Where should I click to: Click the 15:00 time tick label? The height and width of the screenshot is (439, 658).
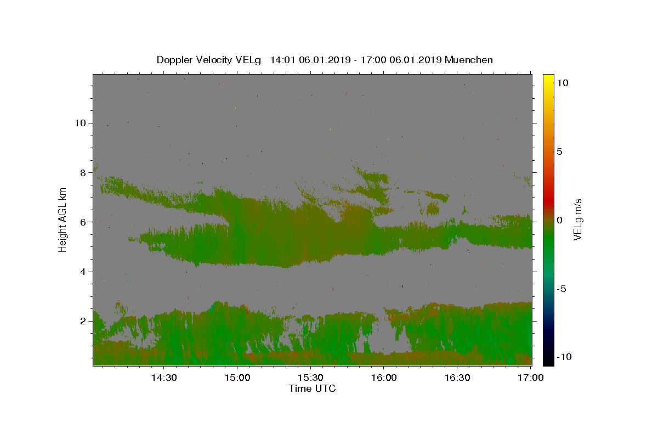pos(237,378)
